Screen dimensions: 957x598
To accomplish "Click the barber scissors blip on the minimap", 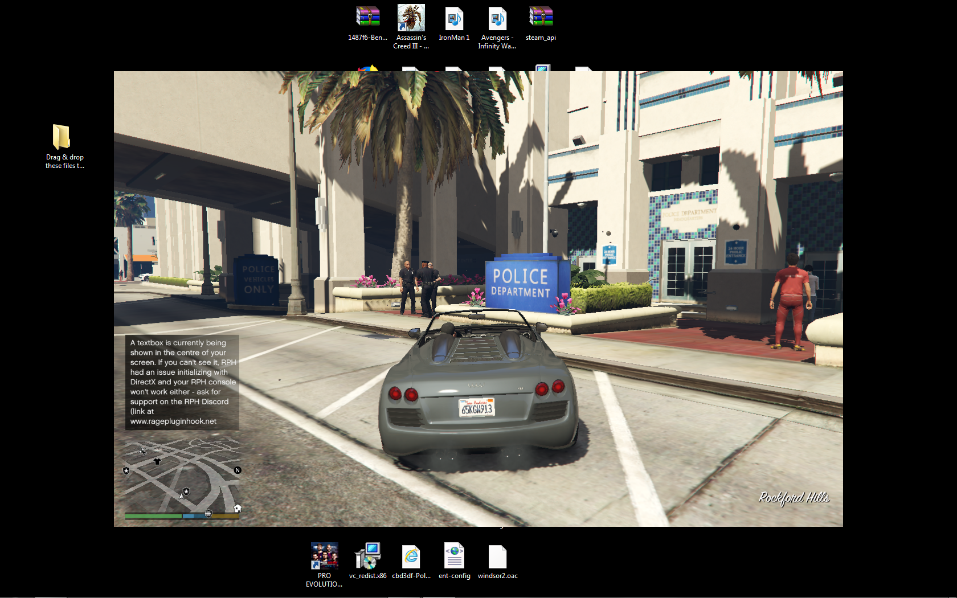I will pyautogui.click(x=142, y=451).
